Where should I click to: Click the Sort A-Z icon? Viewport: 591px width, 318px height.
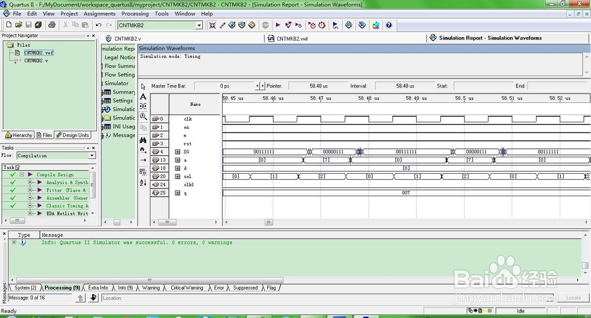point(143,183)
